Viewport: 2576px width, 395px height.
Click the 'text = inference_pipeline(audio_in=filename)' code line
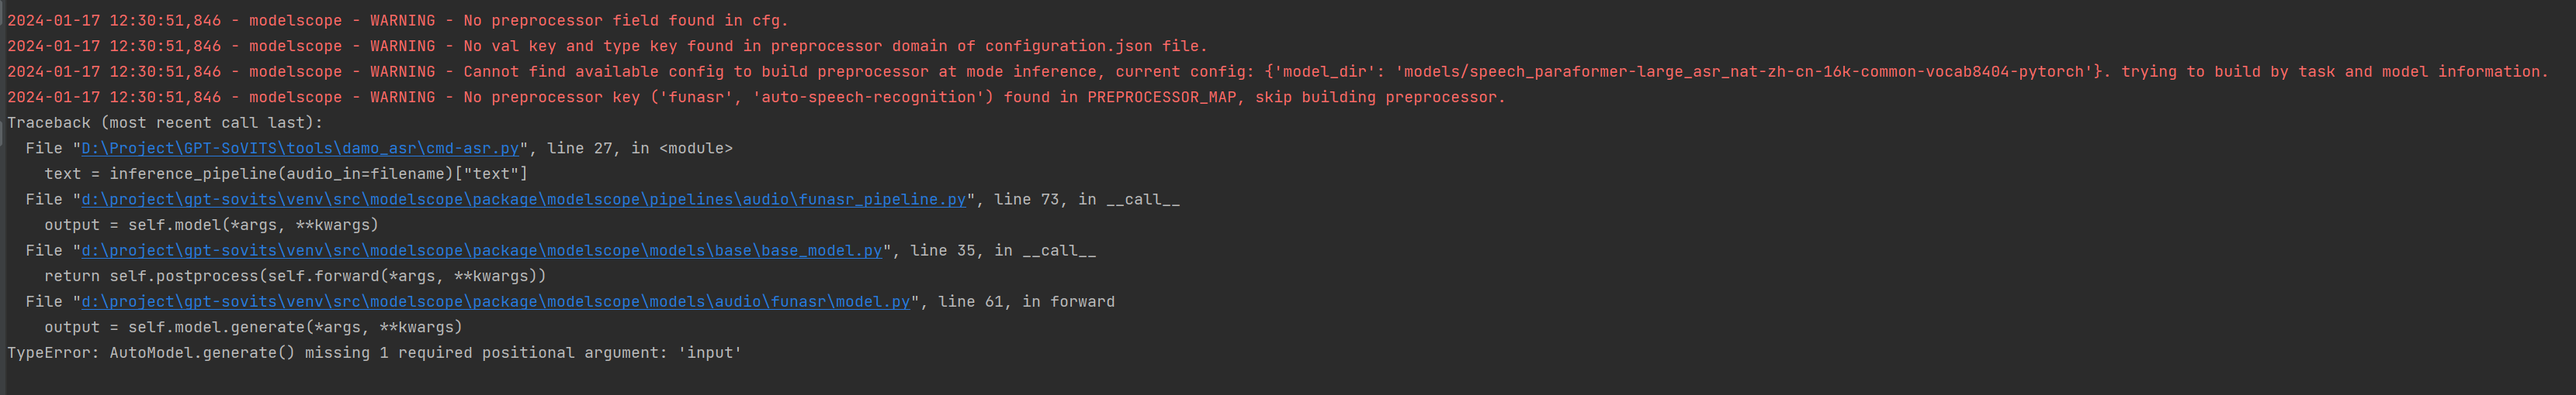pos(286,173)
